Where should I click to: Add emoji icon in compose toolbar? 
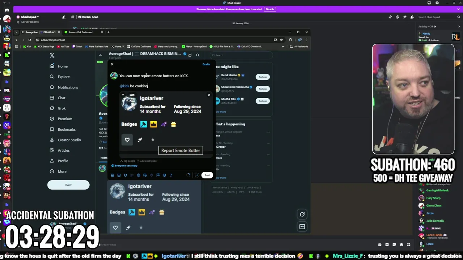pos(139,175)
